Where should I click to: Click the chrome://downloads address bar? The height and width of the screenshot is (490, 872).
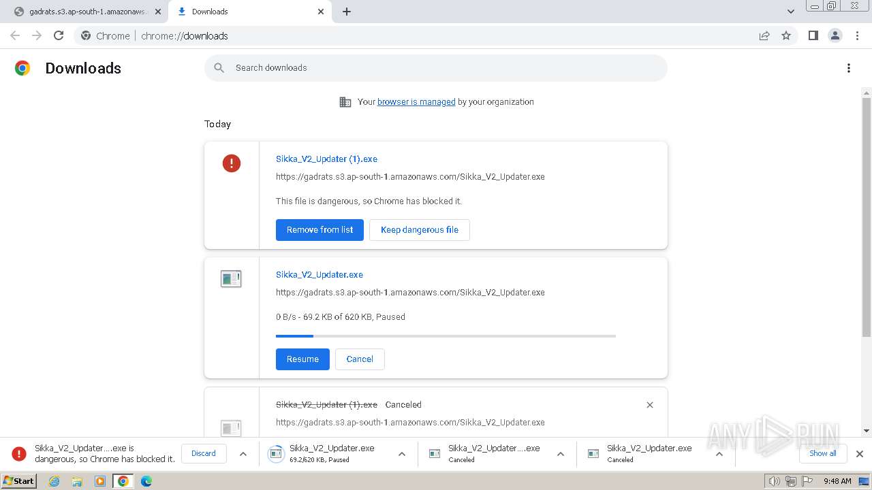pyautogui.click(x=436, y=36)
